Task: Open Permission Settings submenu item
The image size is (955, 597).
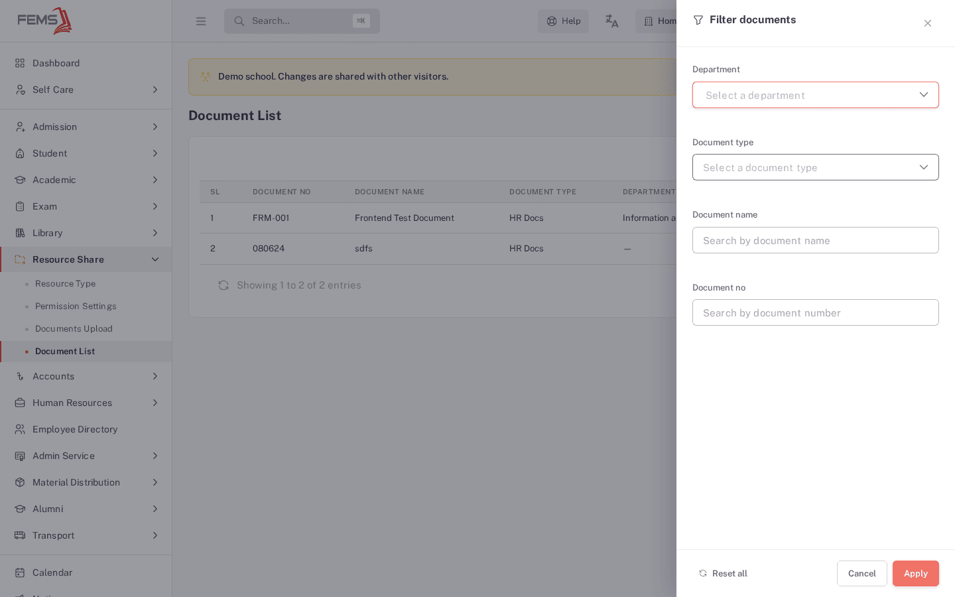Action: click(x=76, y=306)
